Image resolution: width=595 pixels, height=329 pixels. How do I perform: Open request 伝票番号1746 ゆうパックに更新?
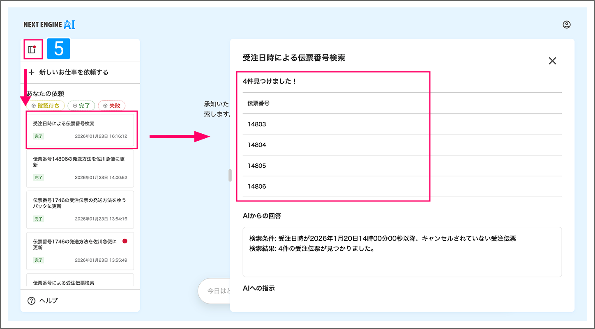click(80, 209)
